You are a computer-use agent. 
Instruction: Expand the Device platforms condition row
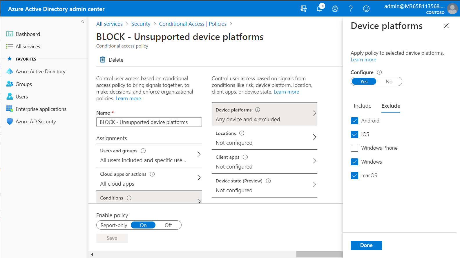[265, 114]
